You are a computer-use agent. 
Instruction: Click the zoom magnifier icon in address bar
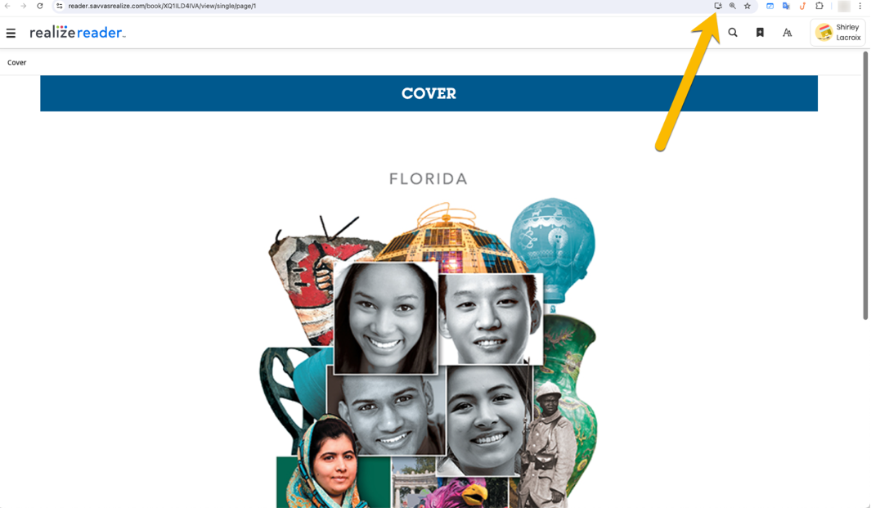[x=733, y=6]
